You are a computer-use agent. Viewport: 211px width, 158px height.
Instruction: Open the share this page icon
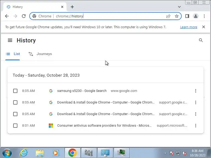coord(168,16)
